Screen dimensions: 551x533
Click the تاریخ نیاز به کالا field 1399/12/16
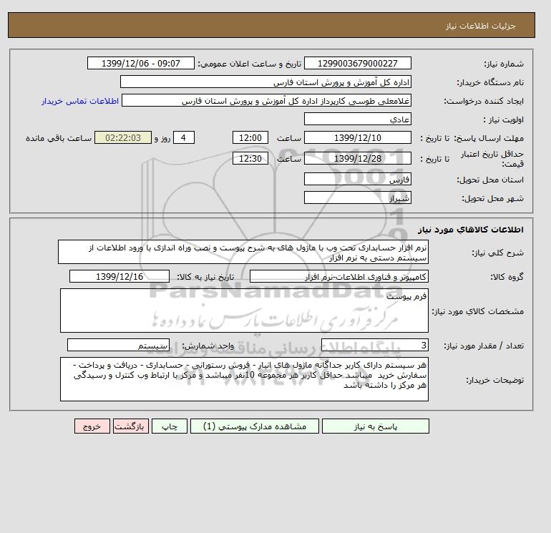pyautogui.click(x=120, y=276)
